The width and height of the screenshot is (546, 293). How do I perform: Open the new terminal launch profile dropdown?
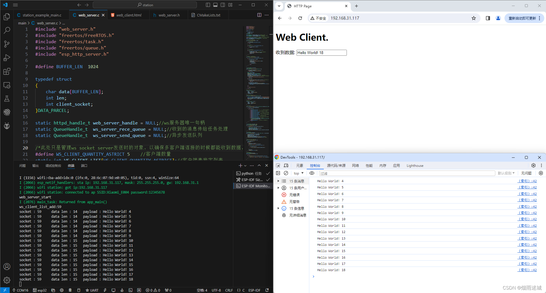point(246,165)
